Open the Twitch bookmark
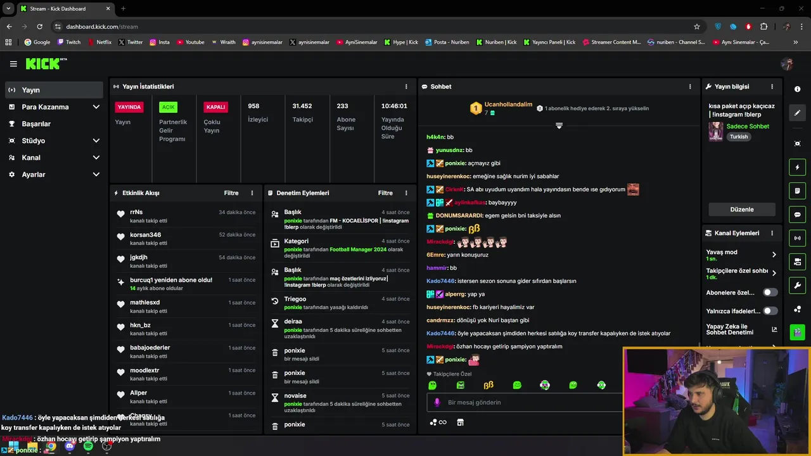 click(x=69, y=42)
